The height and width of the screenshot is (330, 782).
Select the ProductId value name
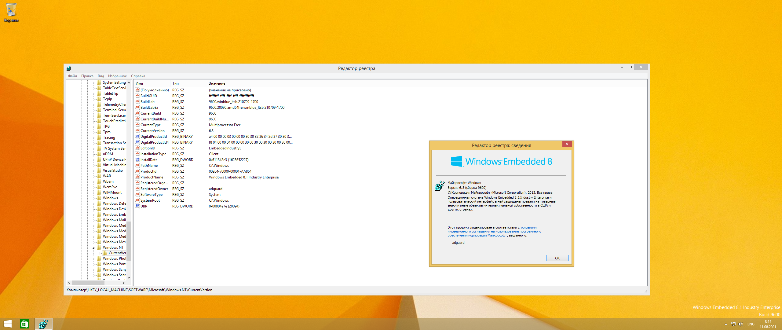(148, 171)
